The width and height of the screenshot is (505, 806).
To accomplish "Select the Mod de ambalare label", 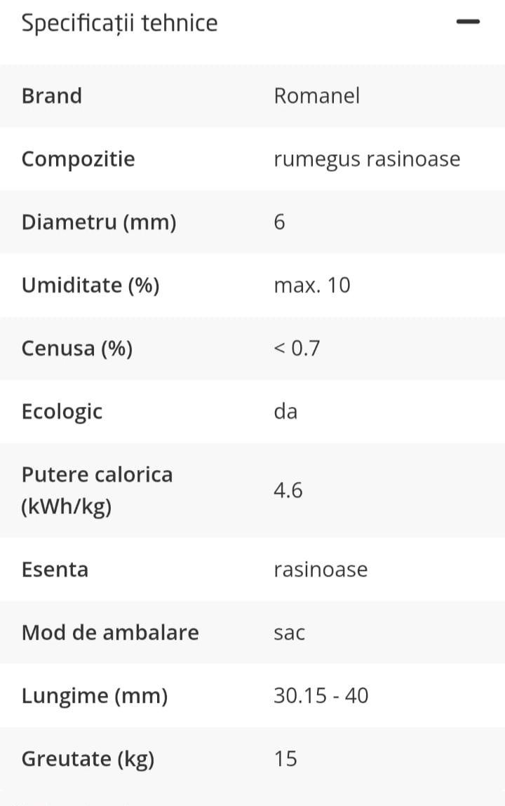I will (110, 633).
